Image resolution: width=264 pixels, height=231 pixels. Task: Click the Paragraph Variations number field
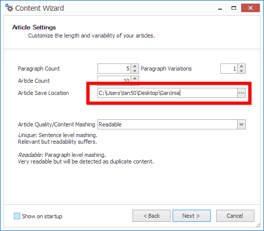[x=229, y=69]
